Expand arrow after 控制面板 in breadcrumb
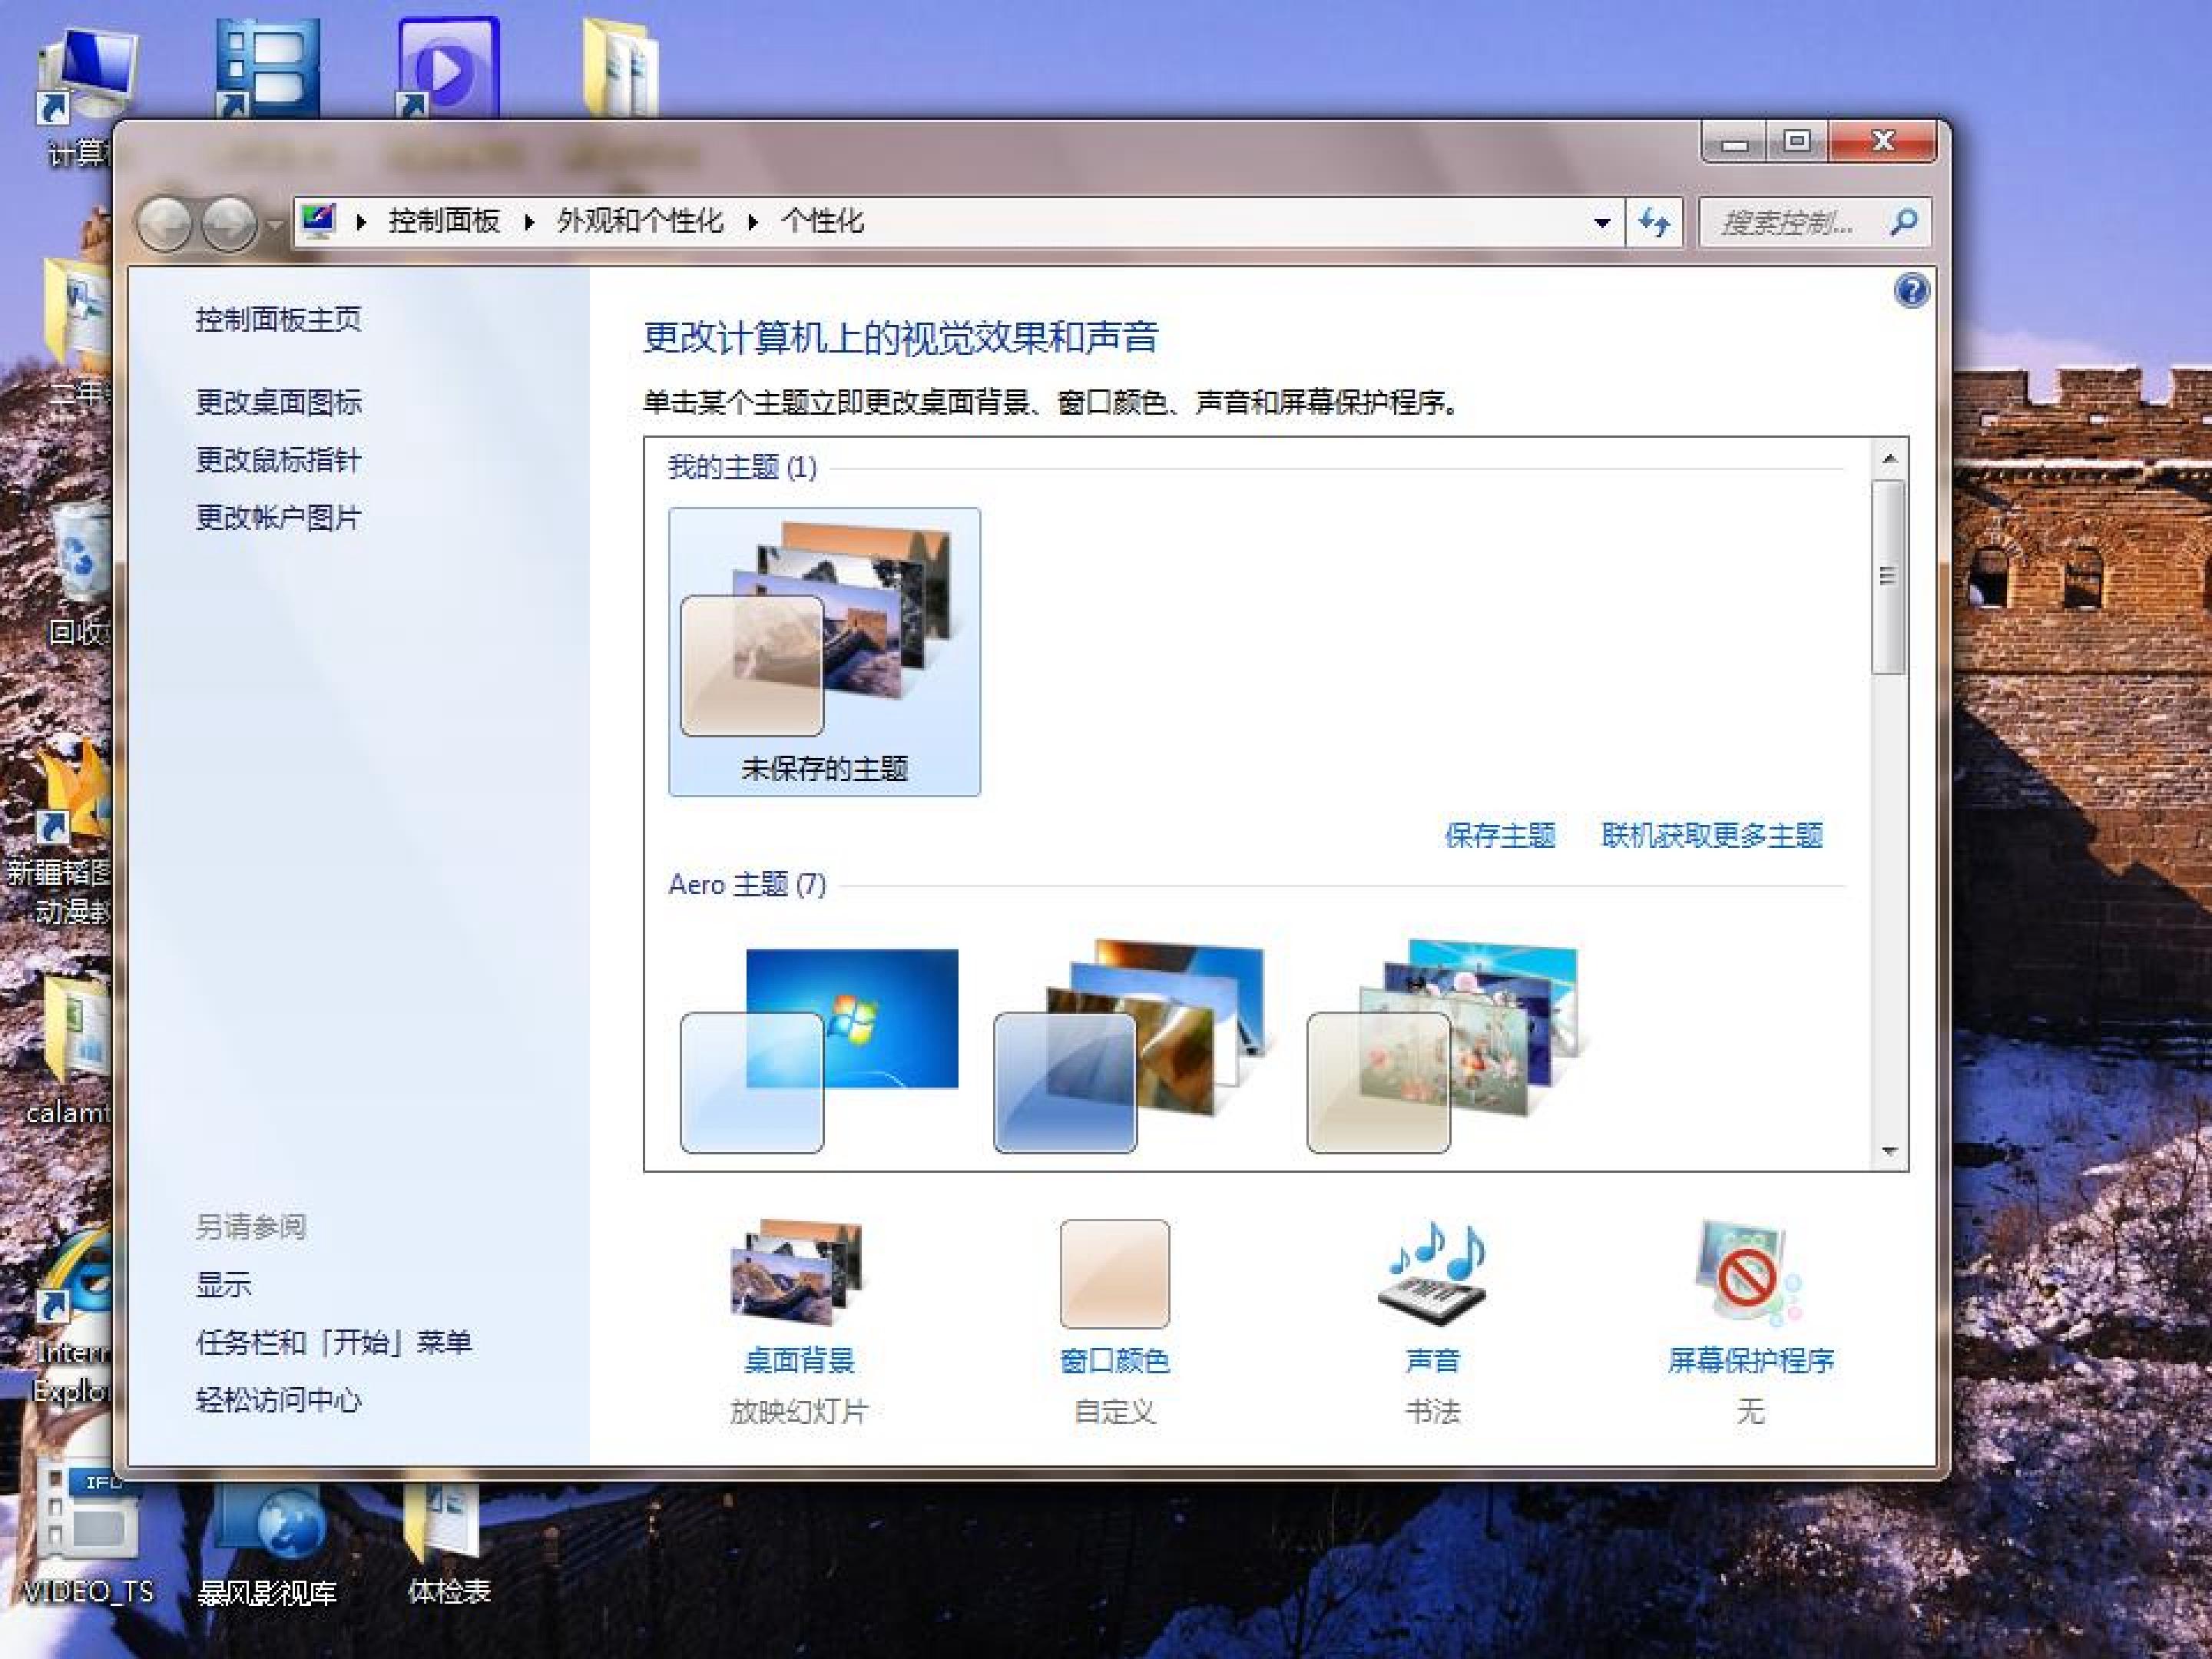Image resolution: width=2212 pixels, height=1659 pixels. [529, 221]
